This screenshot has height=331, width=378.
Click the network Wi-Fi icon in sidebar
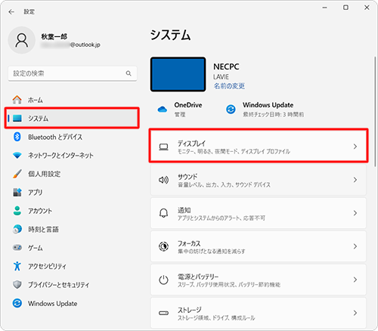[x=17, y=156]
